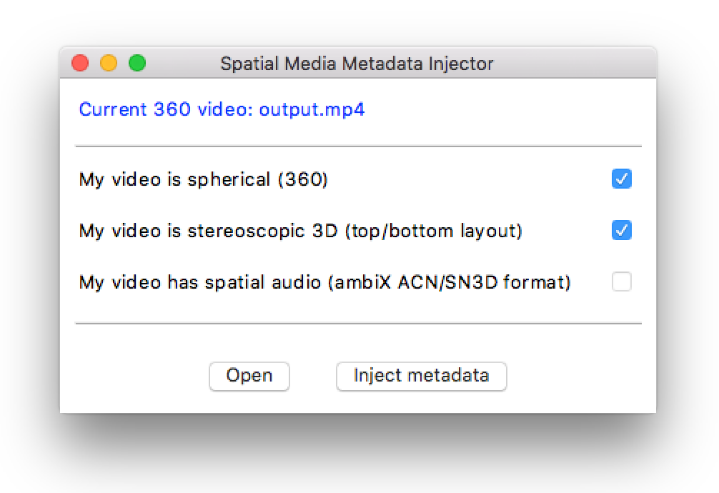719x493 pixels.
Task: Click the separator line above the checkbox options
Action: (x=359, y=146)
